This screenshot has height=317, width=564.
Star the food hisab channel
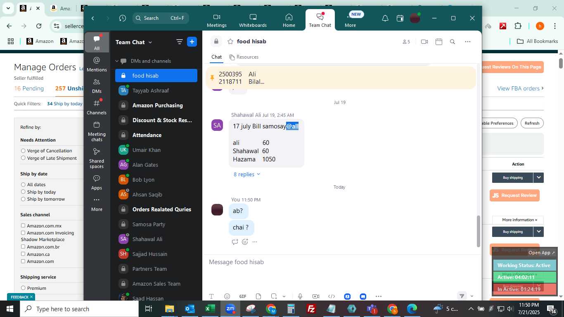pyautogui.click(x=230, y=41)
